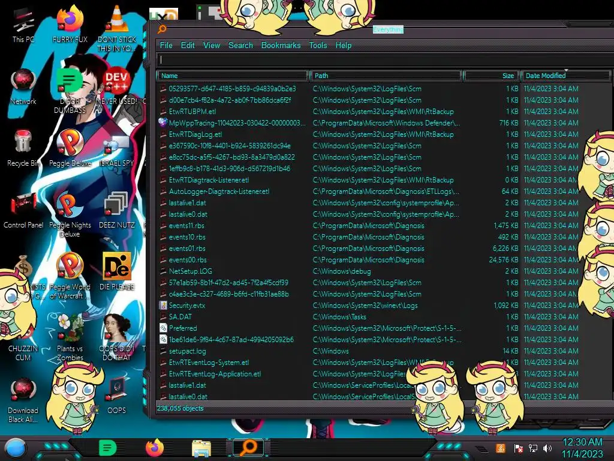Launch Plants vs Zombies shortcut
614x461 pixels.
coord(70,339)
